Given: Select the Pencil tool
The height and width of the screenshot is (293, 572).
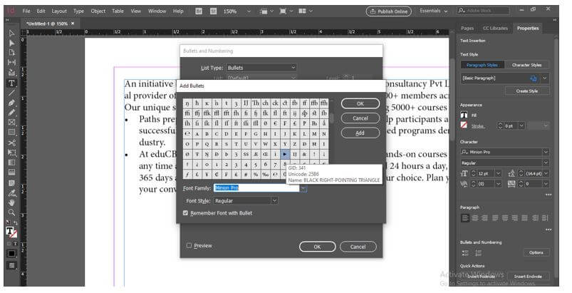Looking at the screenshot, I should click(11, 113).
